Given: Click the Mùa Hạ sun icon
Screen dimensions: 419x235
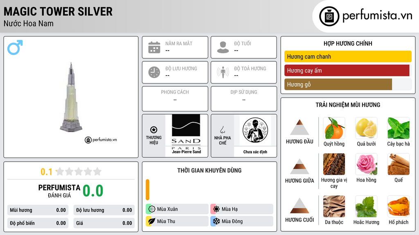Looking at the screenshot, I should click(216, 209).
